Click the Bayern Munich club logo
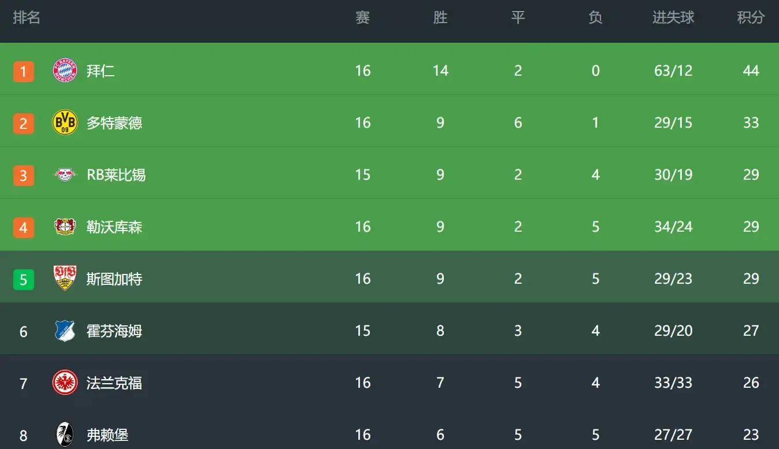 (65, 70)
